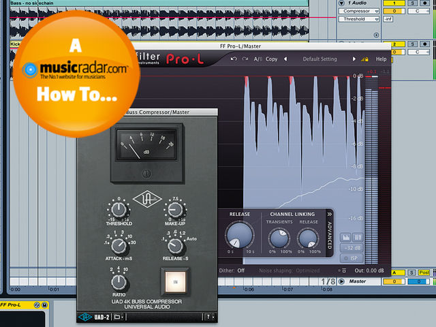Click the -32 dB meter scale button

pos(352,248)
